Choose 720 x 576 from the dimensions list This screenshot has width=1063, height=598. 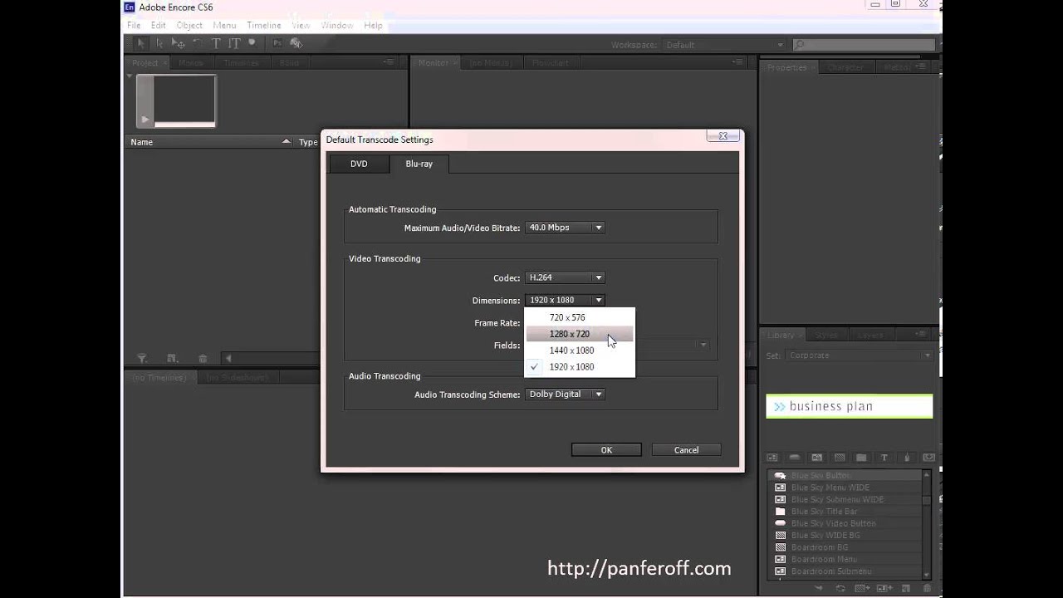coord(580,317)
